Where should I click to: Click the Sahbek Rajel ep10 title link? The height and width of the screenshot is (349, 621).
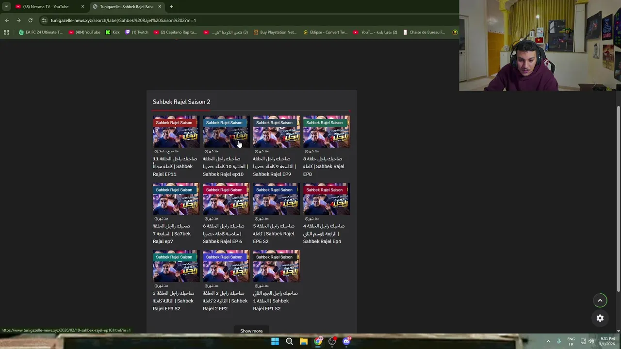(225, 166)
